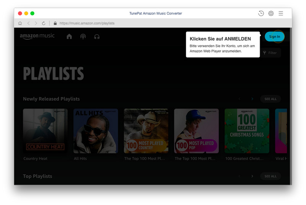Open the All Hits playlist cover
This screenshot has width=306, height=205.
[x=96, y=131]
